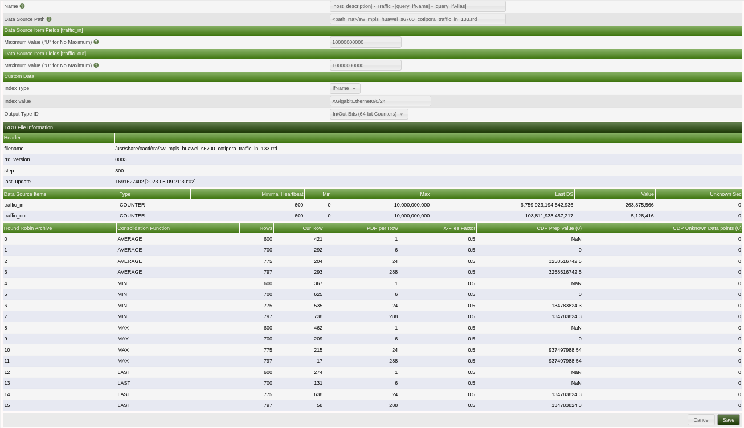Click Data Source Item Fields [traffic_out] header

pos(373,53)
